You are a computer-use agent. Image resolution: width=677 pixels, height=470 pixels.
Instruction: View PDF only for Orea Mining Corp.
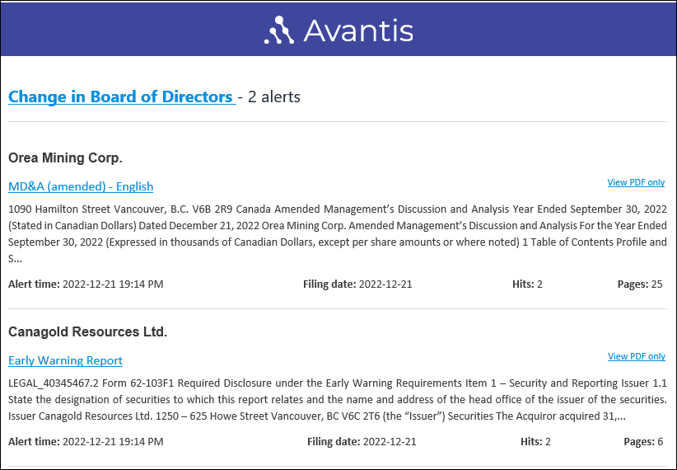[636, 182]
